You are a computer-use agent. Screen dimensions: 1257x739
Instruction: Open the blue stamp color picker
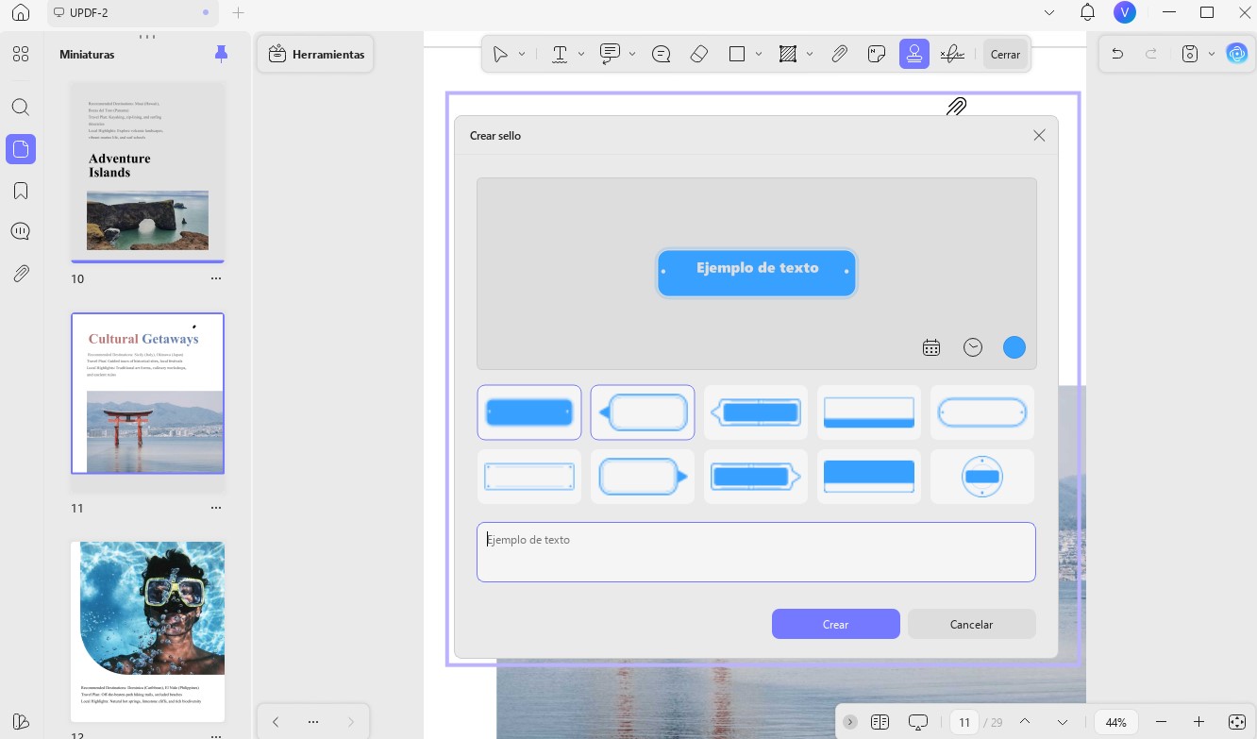click(1014, 347)
